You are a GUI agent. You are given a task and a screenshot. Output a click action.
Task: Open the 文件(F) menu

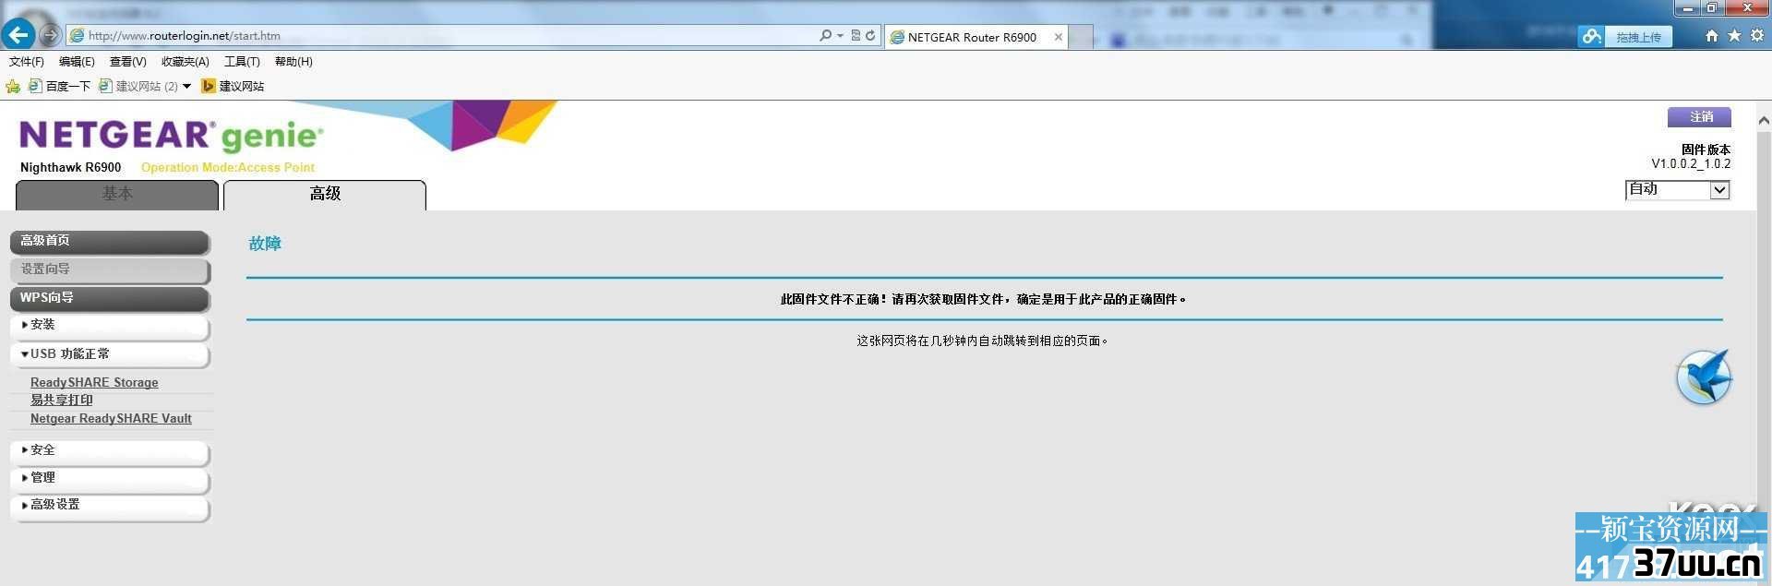(x=27, y=62)
